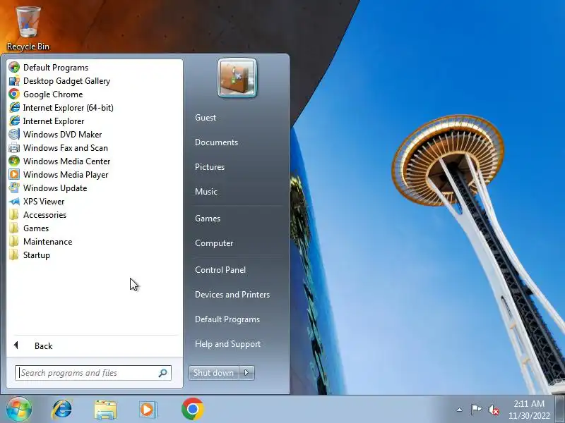The image size is (565, 423).
Task: Open Default Programs in the right pane
Action: click(227, 319)
